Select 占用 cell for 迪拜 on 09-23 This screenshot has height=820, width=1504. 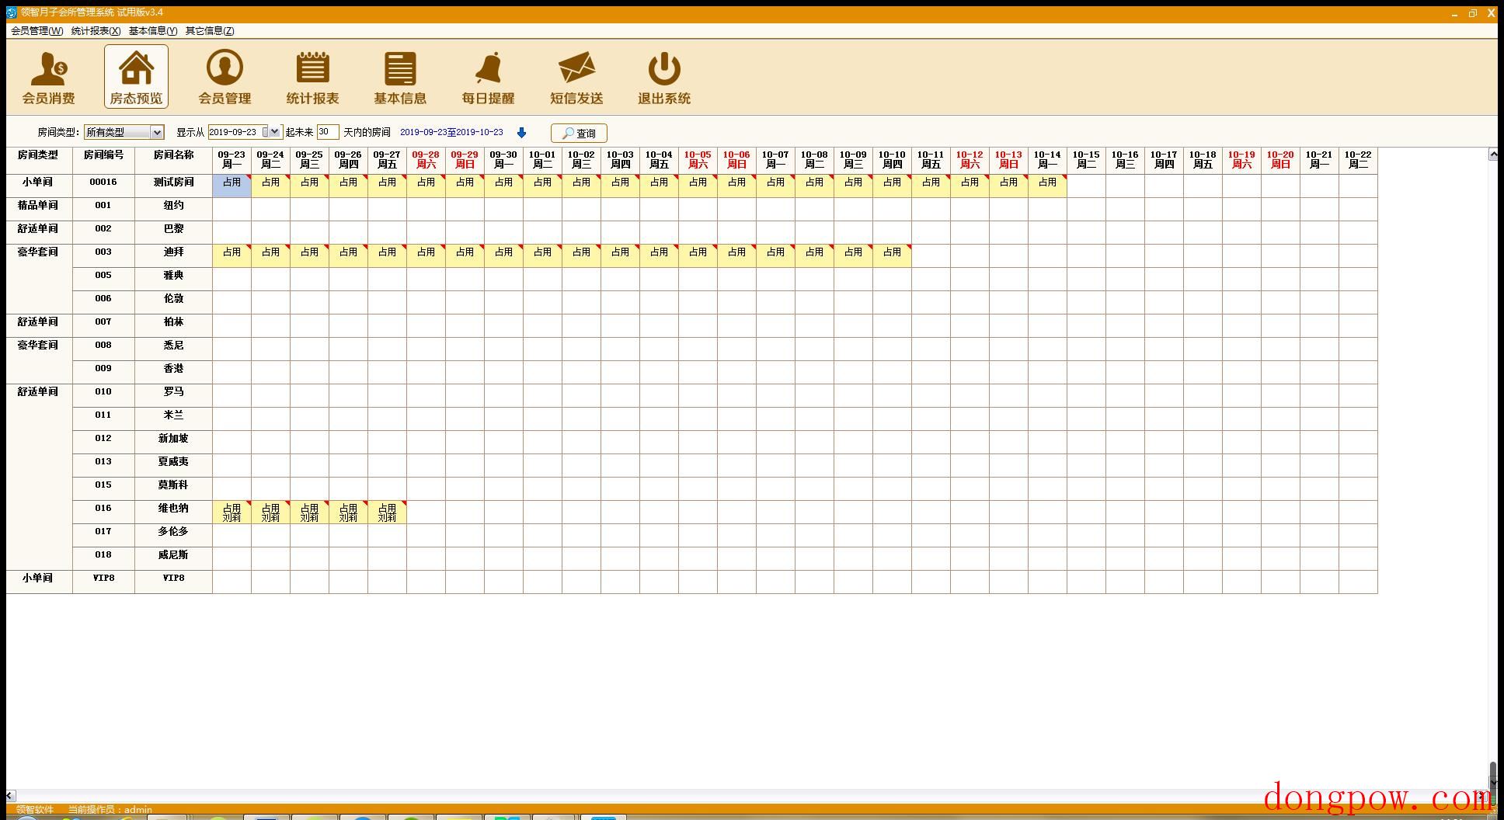[232, 255]
